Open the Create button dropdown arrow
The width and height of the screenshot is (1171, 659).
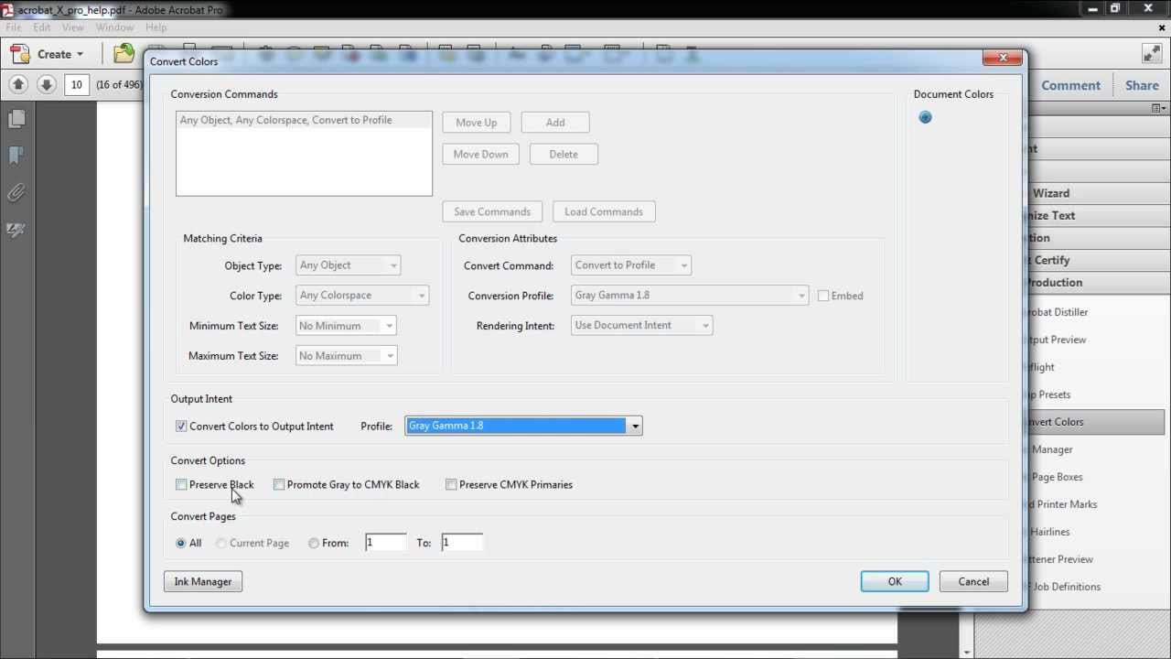[80, 55]
